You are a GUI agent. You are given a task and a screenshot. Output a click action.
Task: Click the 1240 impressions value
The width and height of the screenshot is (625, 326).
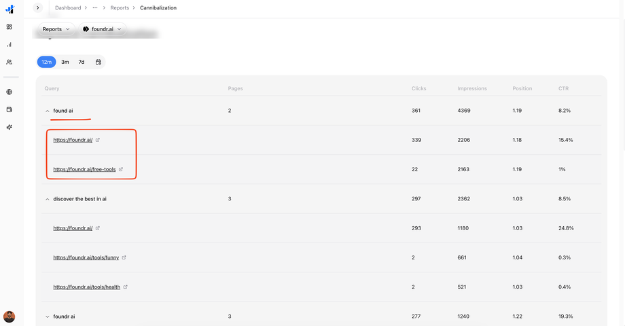463,316
